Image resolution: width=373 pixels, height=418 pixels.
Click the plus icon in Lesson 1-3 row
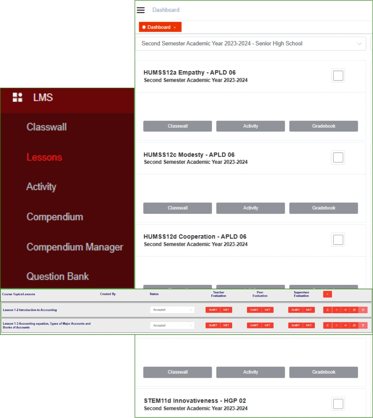336,325
